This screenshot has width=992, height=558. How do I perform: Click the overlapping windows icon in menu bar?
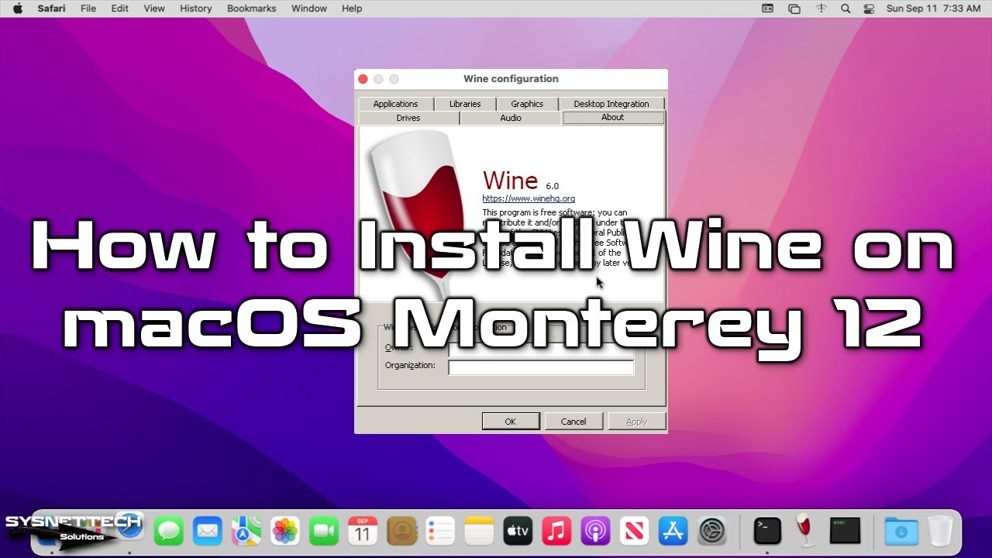tap(794, 9)
